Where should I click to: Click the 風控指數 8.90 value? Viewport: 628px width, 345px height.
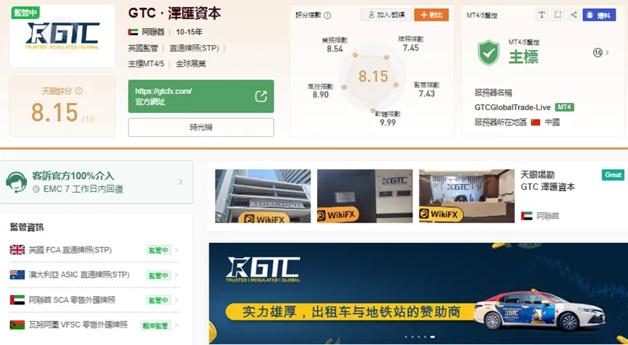click(320, 95)
